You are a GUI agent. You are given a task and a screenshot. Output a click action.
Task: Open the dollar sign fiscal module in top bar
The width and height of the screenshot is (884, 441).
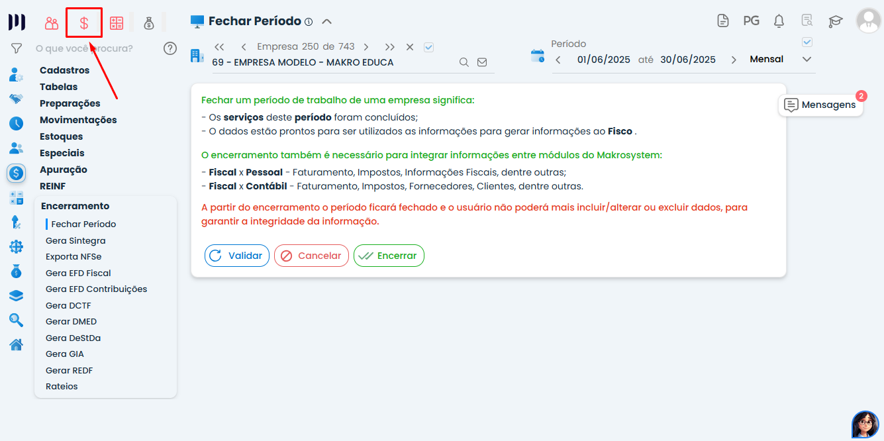tap(84, 23)
